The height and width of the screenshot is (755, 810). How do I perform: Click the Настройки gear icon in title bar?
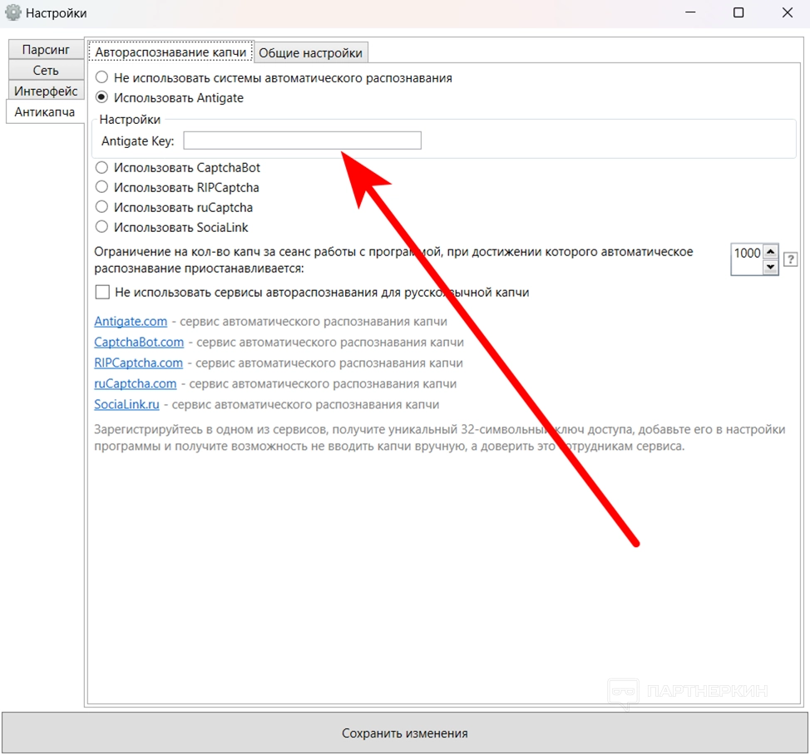(x=13, y=13)
